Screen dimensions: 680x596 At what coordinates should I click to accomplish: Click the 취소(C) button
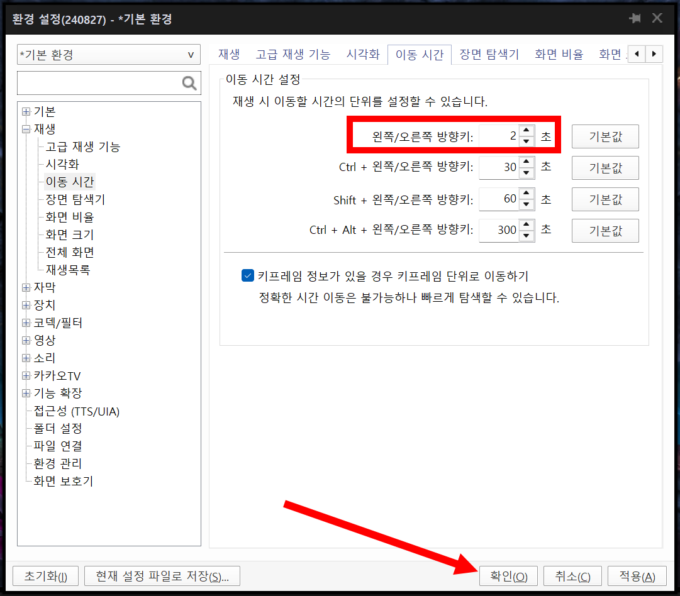pos(572,576)
